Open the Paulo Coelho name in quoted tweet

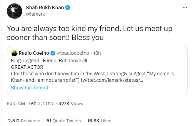pos(34,53)
